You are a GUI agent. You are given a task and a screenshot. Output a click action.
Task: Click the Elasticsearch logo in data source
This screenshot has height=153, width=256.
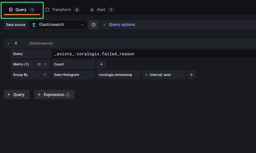pyautogui.click(x=34, y=25)
